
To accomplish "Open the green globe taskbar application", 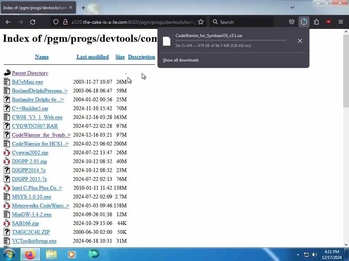I will (94, 254).
